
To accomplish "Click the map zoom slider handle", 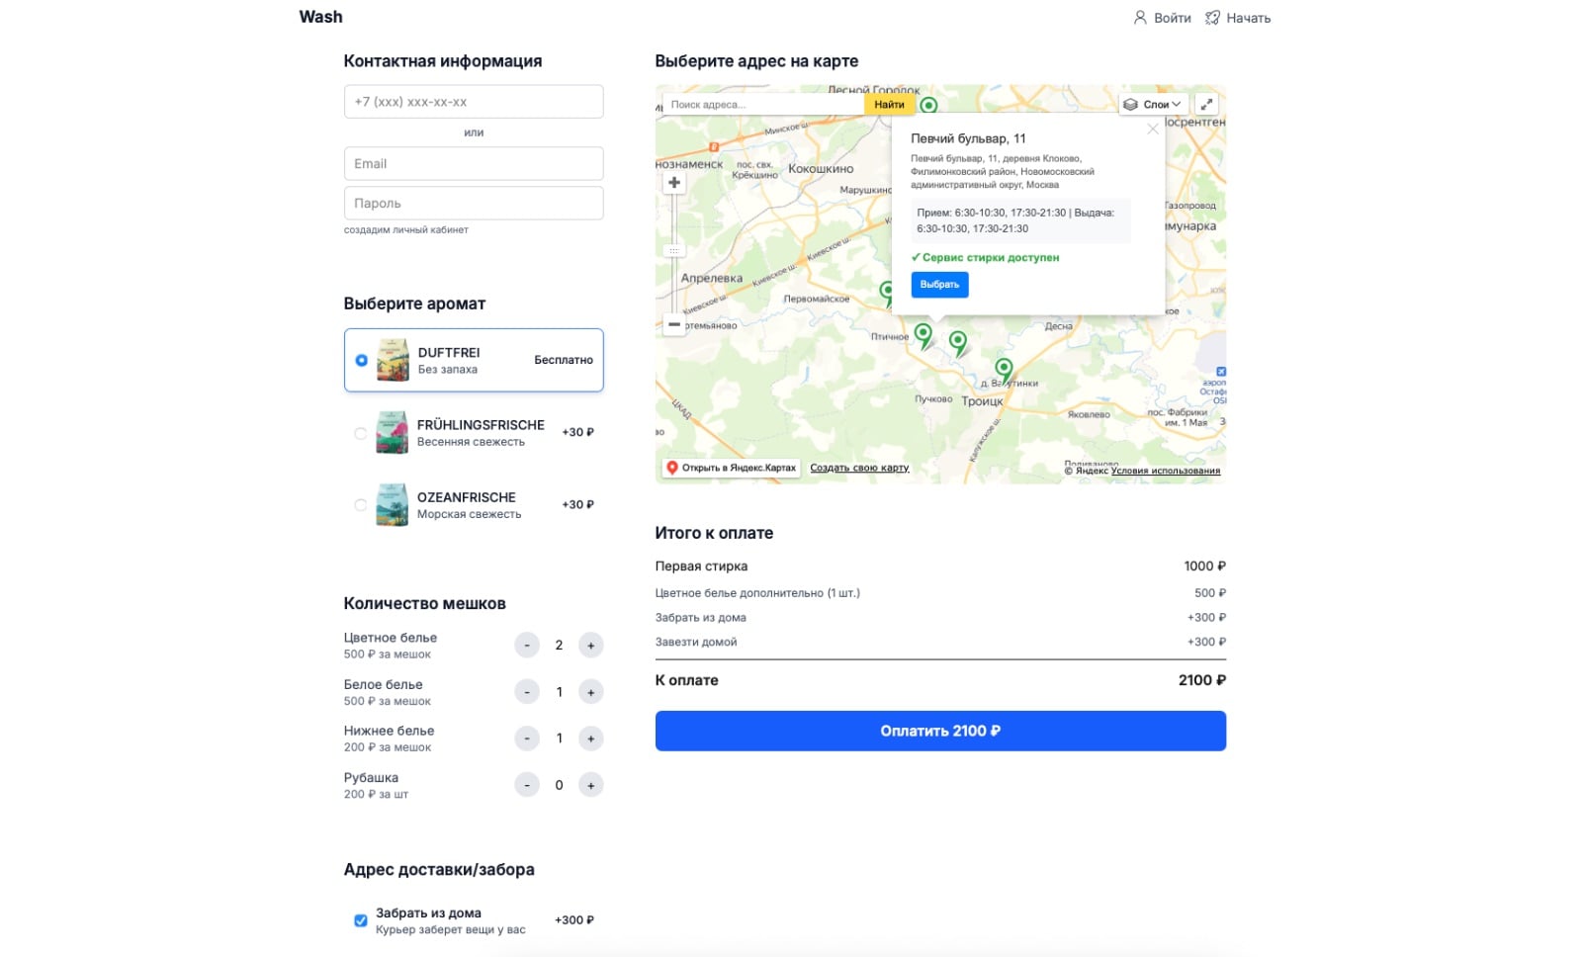I will coord(674,251).
